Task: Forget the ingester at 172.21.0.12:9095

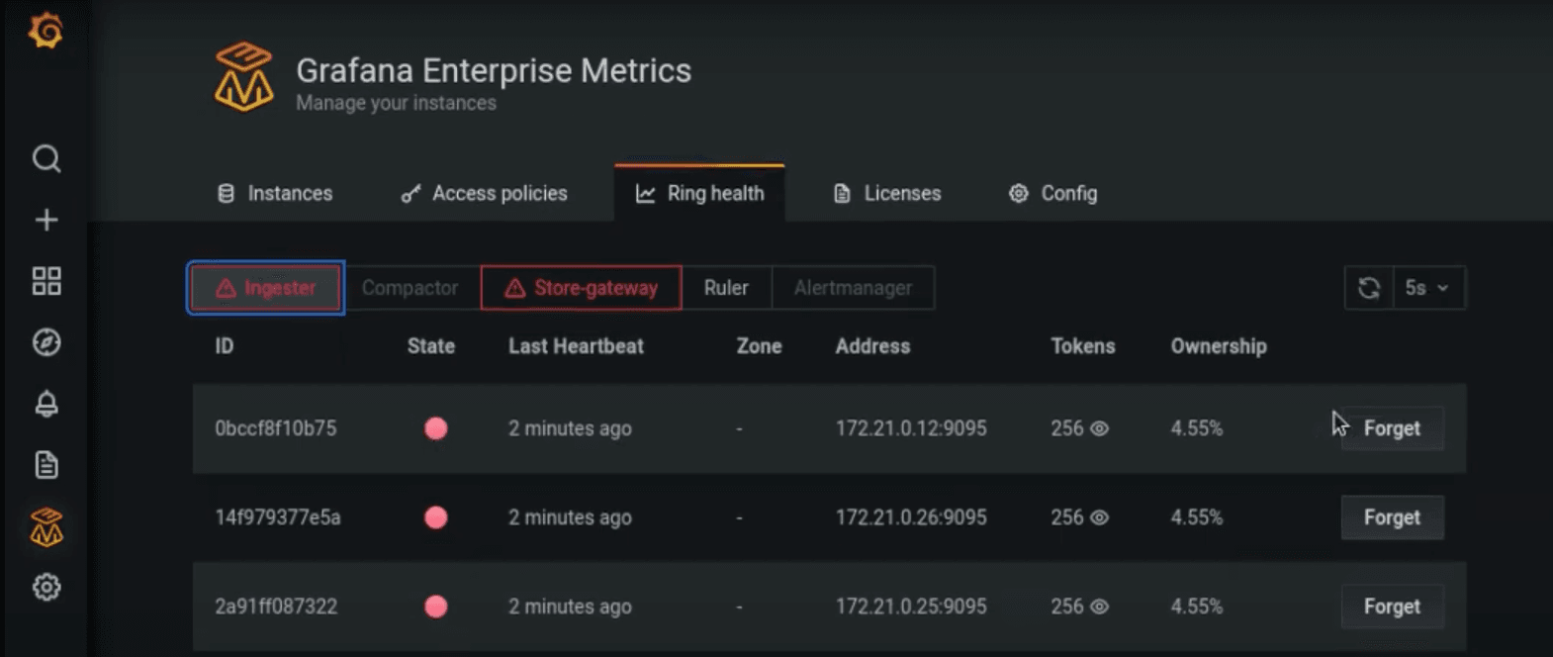Action: point(1392,428)
